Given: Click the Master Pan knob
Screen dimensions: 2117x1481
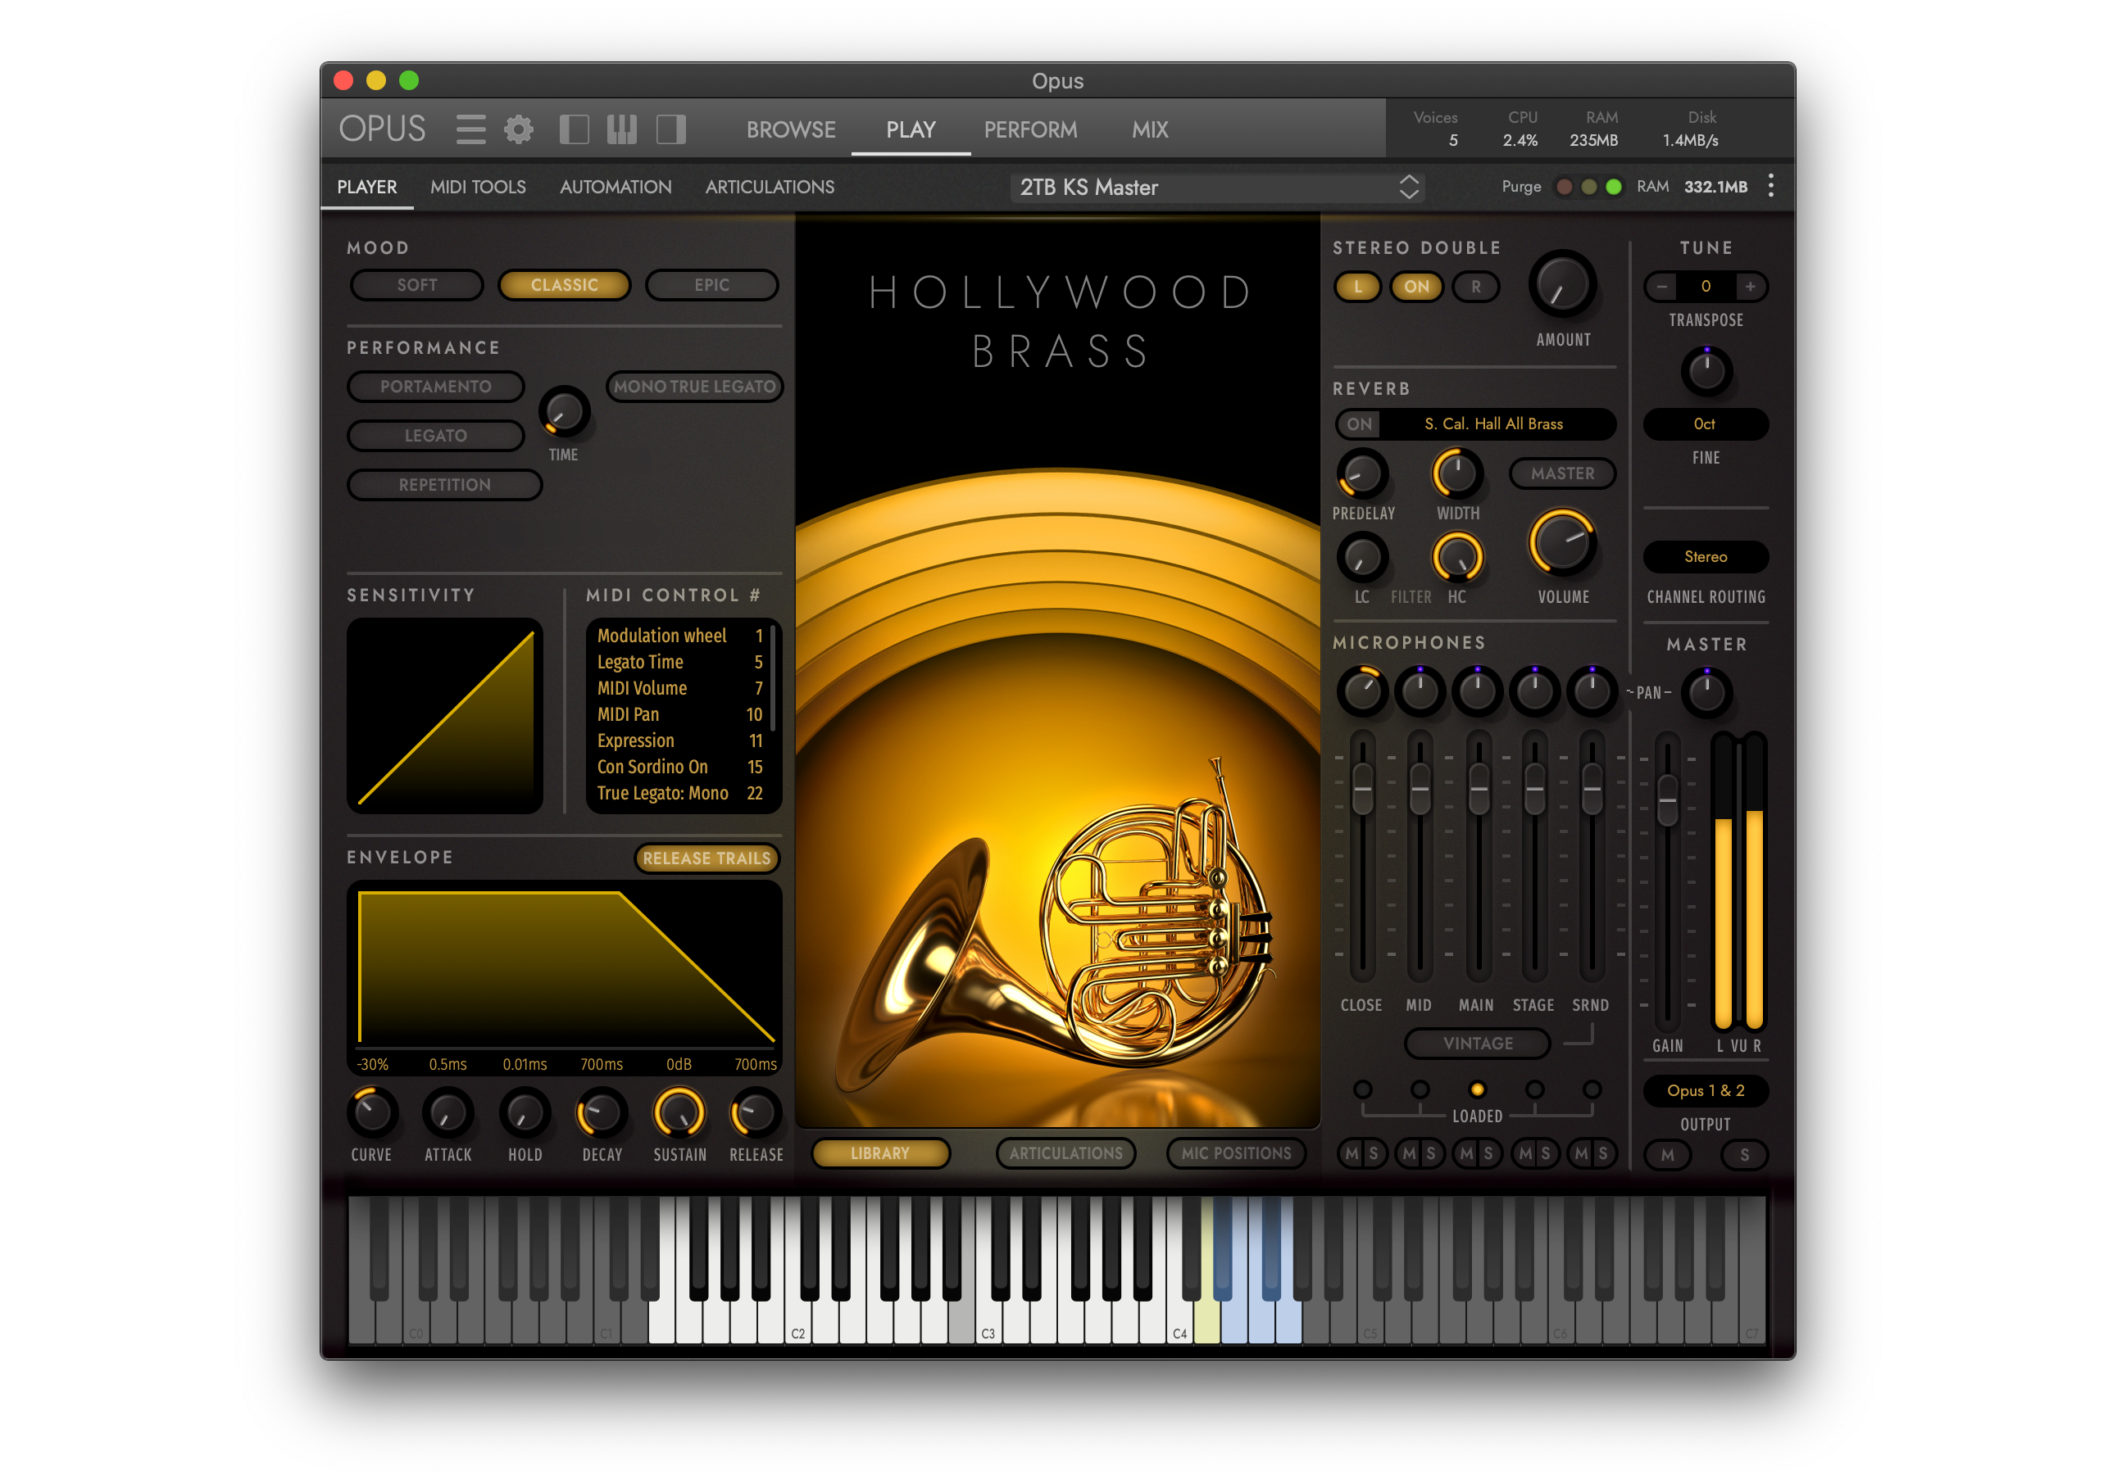Looking at the screenshot, I should tap(1706, 692).
